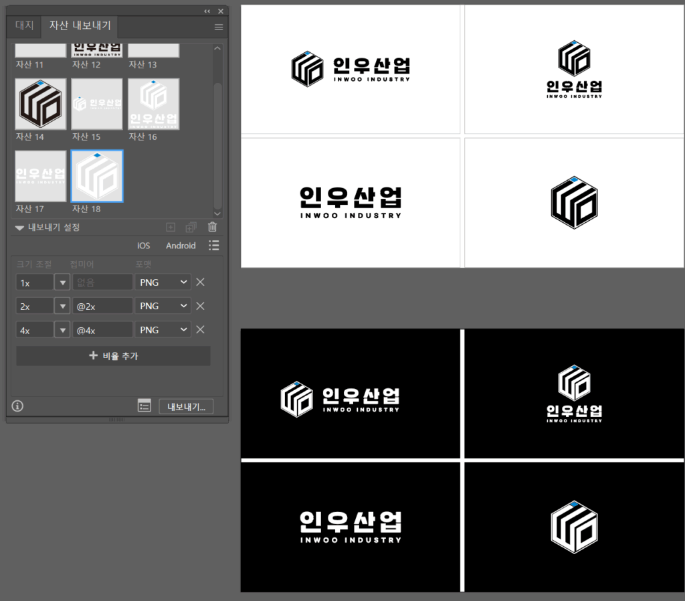The width and height of the screenshot is (685, 601).
Task: Close the asset export panel
Action: (x=221, y=11)
